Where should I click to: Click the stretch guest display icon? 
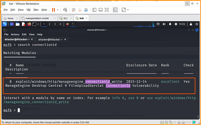coord(124,10)
